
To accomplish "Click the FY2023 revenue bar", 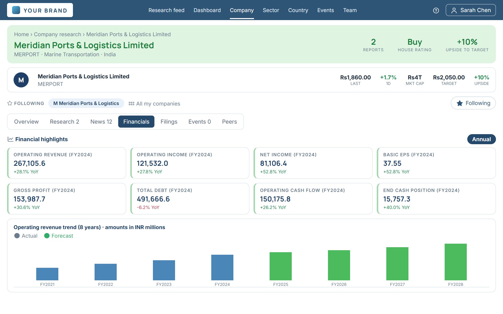I will 164,270.
